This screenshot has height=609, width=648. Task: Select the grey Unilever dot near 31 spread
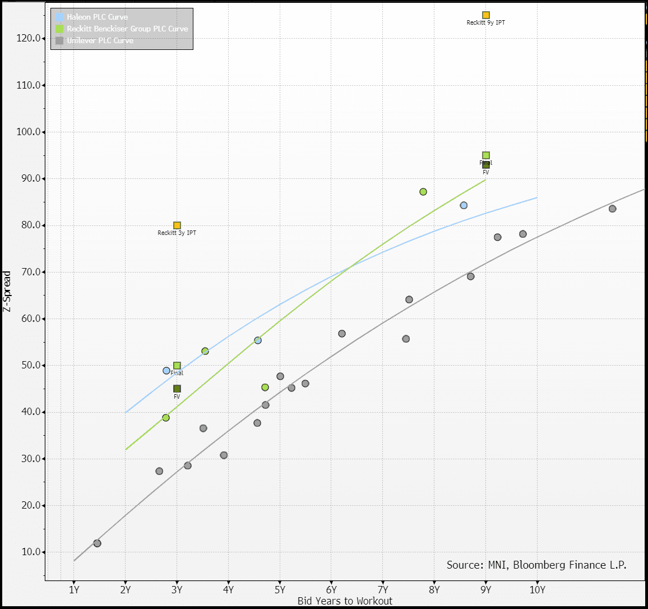(x=224, y=455)
